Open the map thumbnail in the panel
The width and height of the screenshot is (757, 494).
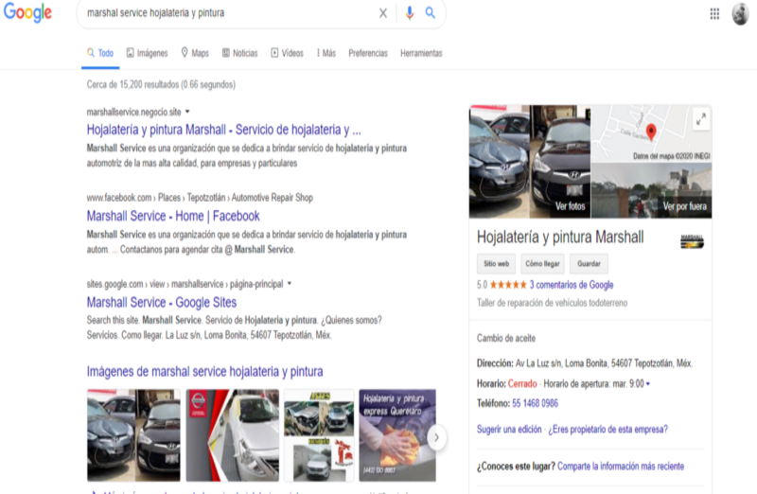(x=652, y=133)
